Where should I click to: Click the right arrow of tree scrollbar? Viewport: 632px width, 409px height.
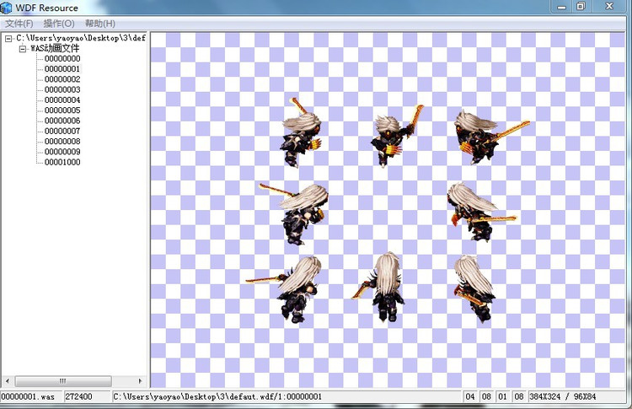coord(140,382)
